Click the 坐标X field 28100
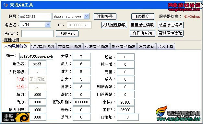Image resolution: width=203 pixels, height=124 pixels. click(x=125, y=102)
